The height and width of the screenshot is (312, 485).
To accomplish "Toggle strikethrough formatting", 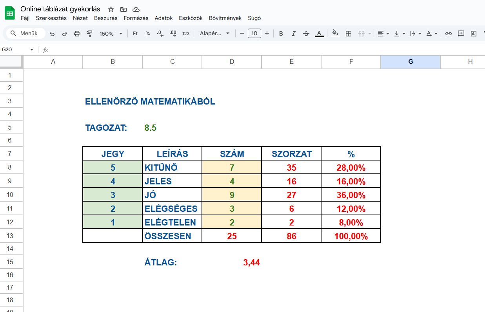I will pyautogui.click(x=306, y=34).
